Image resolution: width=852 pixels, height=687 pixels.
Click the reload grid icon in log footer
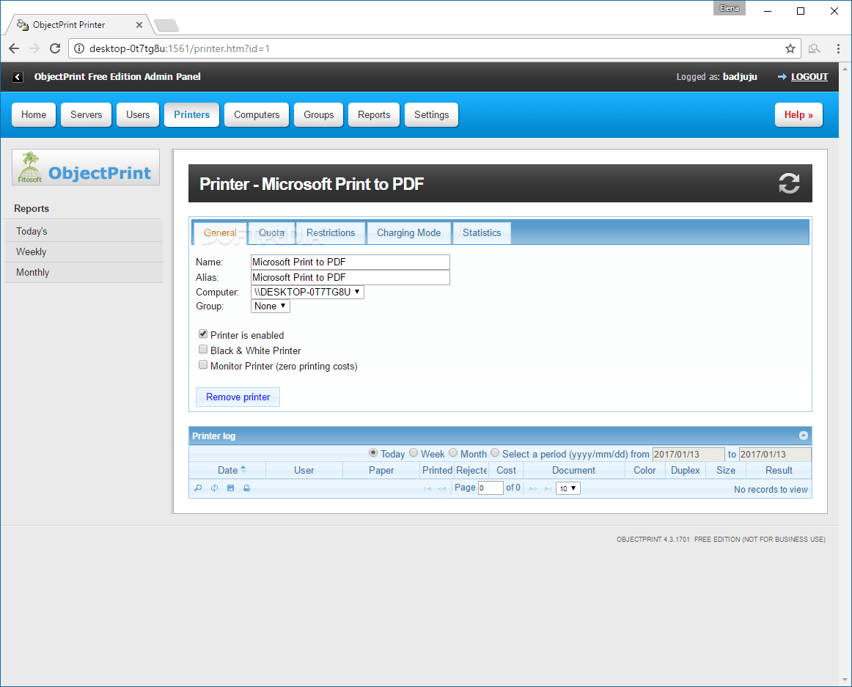(215, 488)
